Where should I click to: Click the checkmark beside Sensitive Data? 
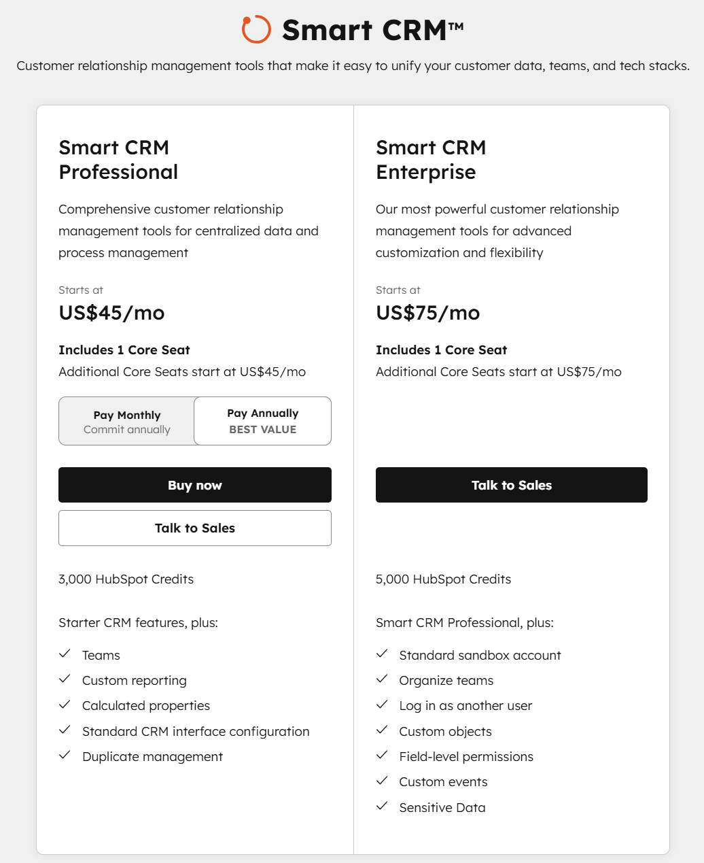[383, 807]
